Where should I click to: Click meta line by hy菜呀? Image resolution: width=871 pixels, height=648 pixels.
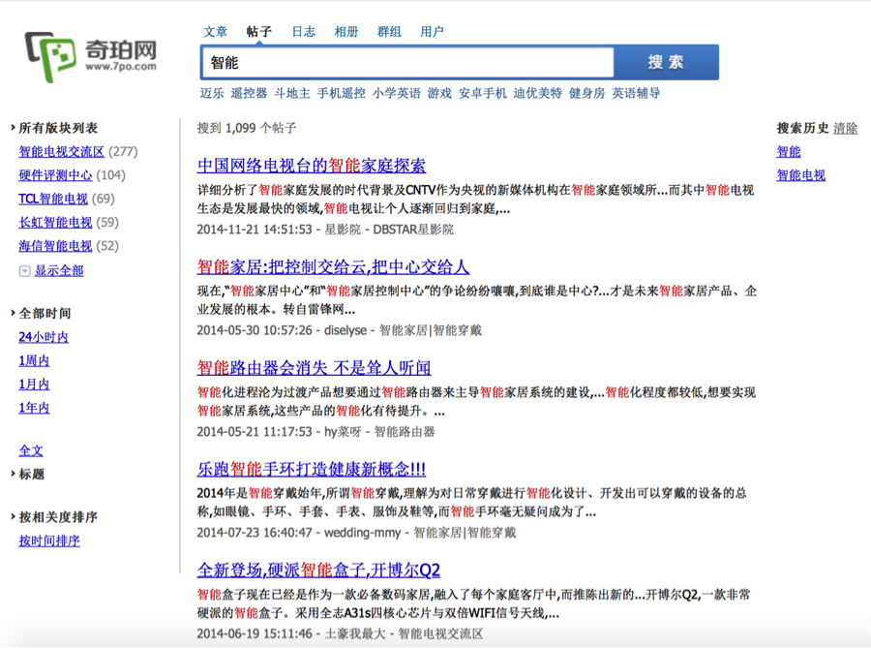(316, 432)
